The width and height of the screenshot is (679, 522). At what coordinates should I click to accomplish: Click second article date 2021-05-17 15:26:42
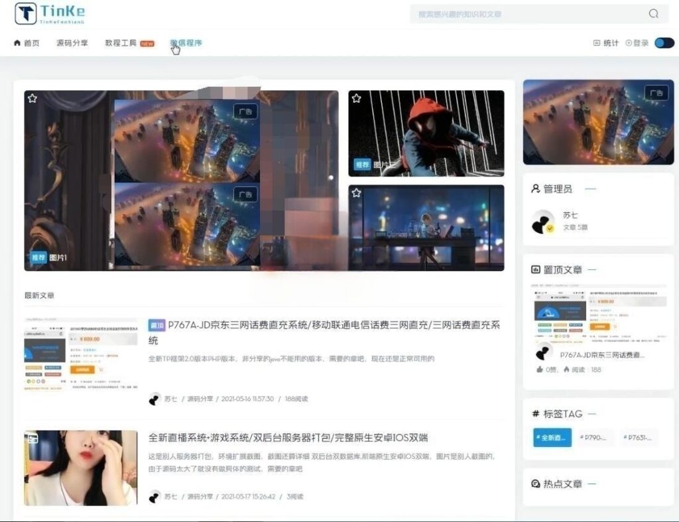pos(248,496)
